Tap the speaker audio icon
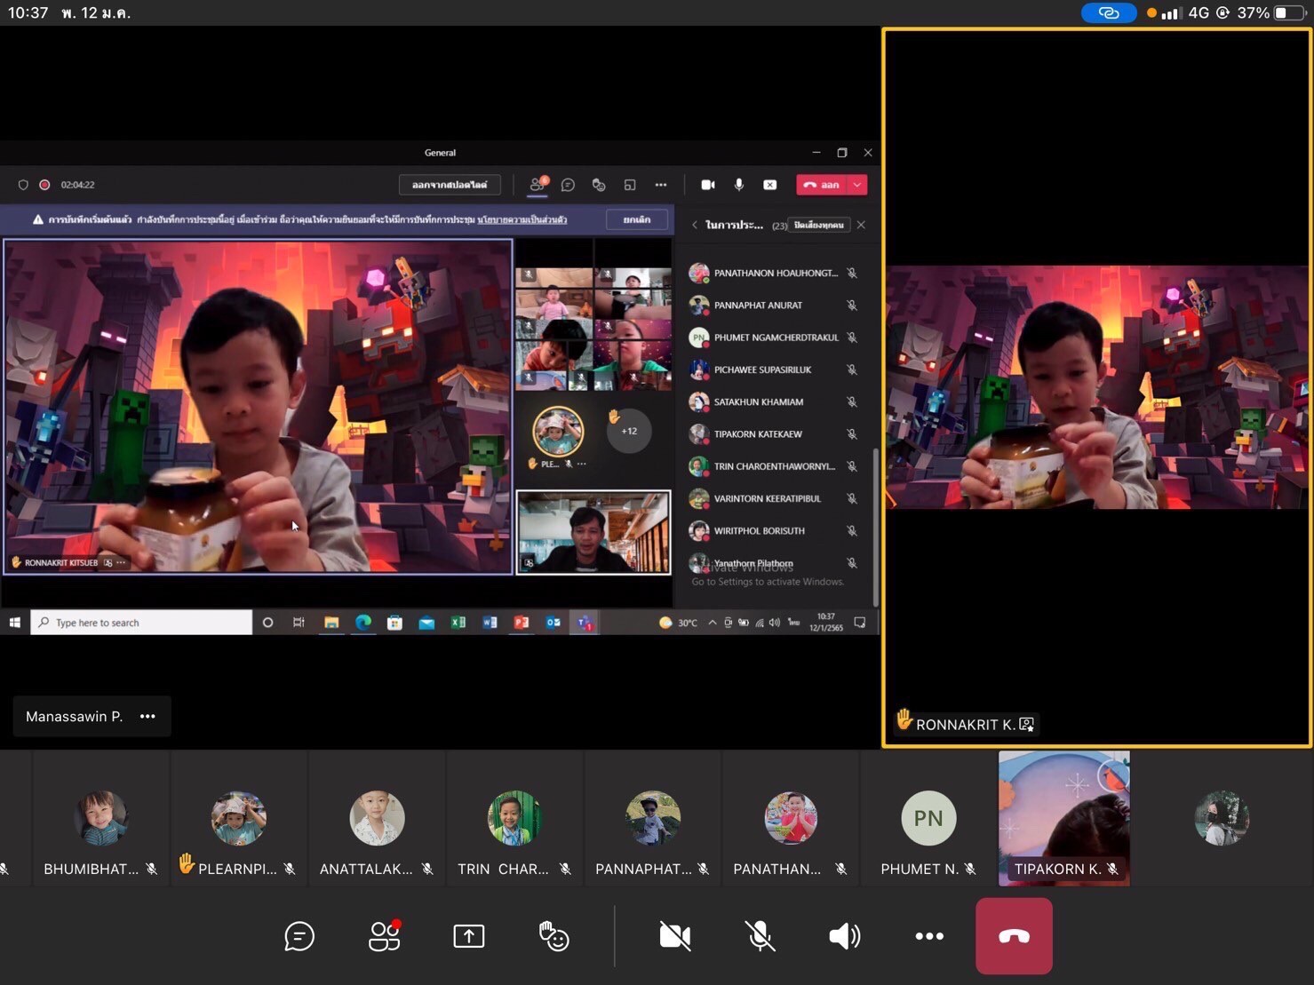This screenshot has width=1314, height=985. tap(844, 936)
